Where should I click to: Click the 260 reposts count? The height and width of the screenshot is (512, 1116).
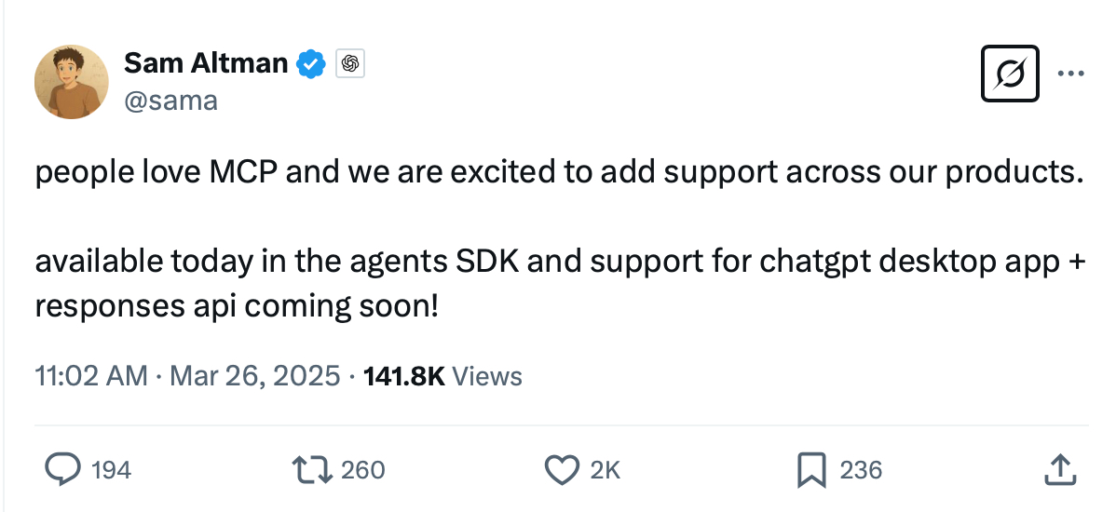point(363,470)
